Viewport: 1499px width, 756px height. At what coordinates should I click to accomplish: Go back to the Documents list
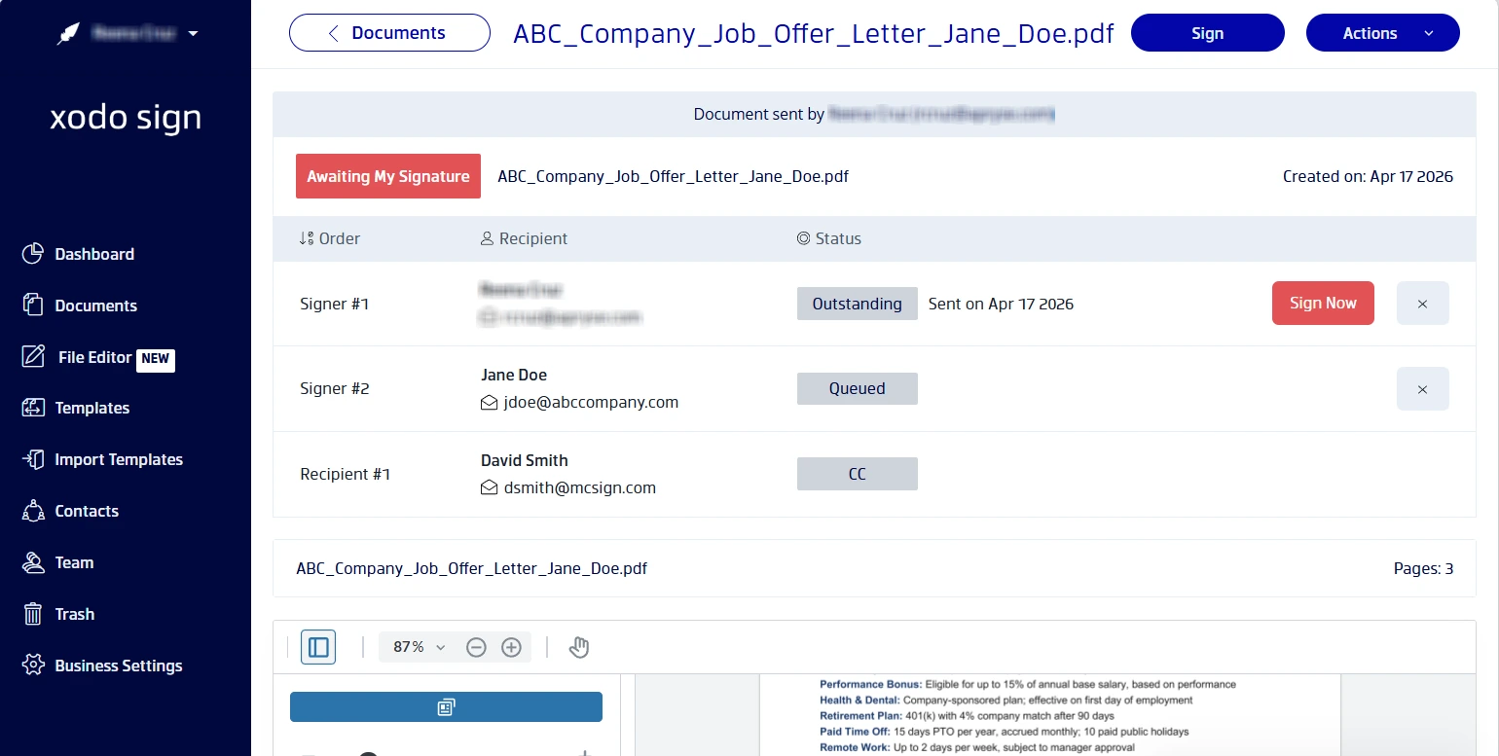pyautogui.click(x=388, y=32)
